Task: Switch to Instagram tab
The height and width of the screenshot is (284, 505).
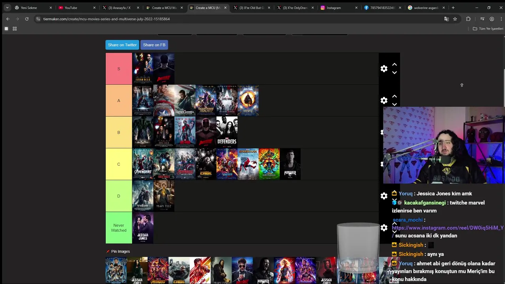Action: (x=339, y=7)
